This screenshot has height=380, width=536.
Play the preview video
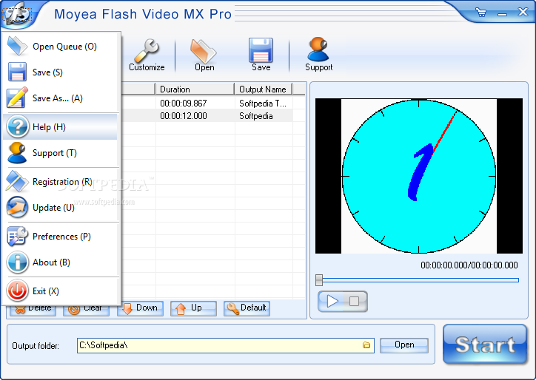click(332, 301)
